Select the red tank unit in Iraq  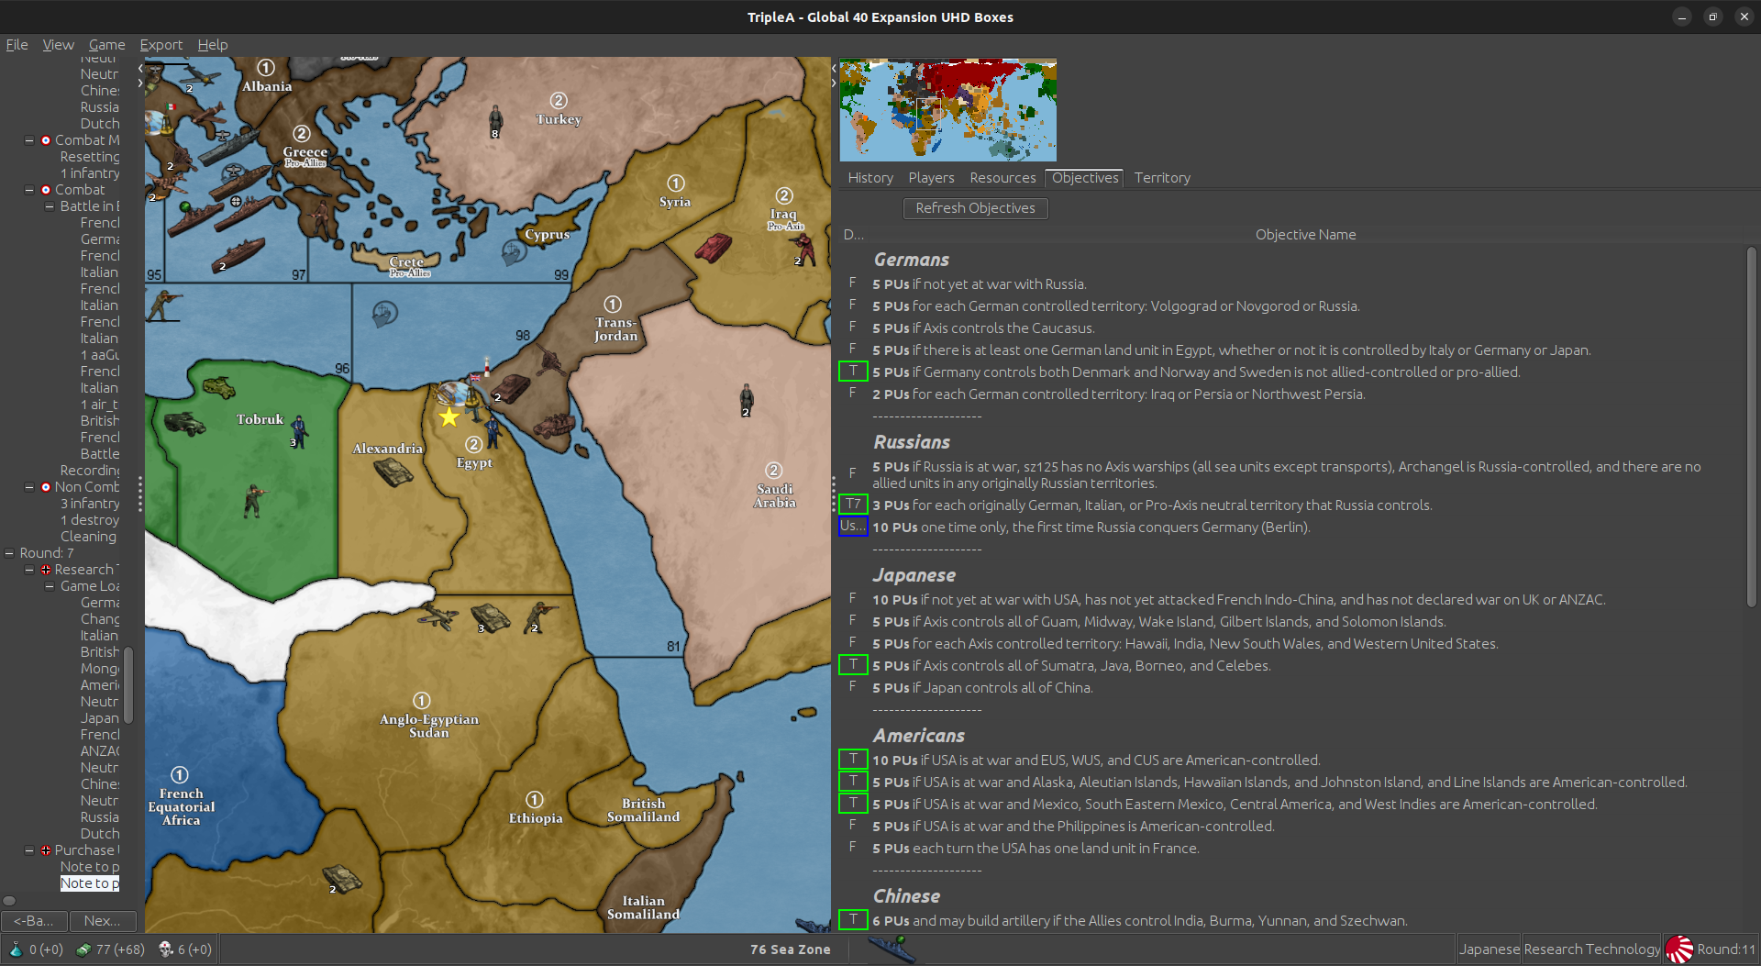pyautogui.click(x=714, y=247)
